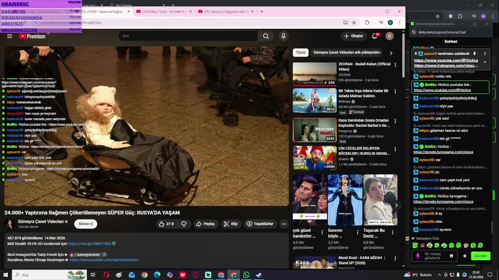Like the video with 27 B likes
Image resolution: width=499 pixels, height=280 pixels.
166,224
